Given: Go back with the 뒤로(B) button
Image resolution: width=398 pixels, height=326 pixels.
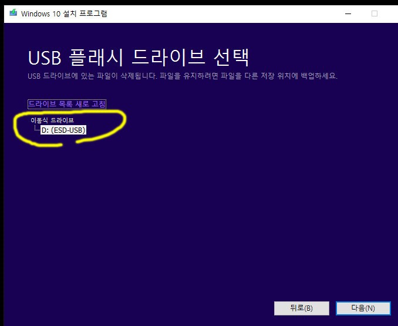Looking at the screenshot, I should coord(302,308).
